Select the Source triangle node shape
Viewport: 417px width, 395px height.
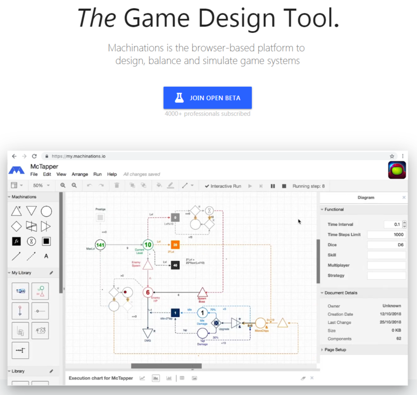click(x=17, y=211)
